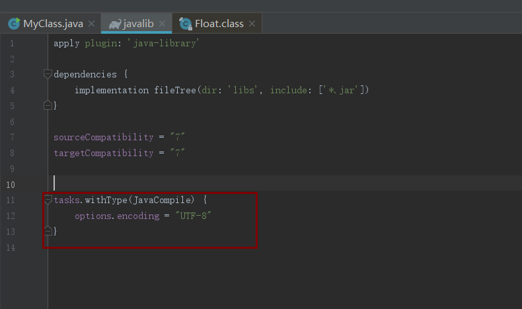The height and width of the screenshot is (309, 522).
Task: Click the MyClass.java class file icon
Action: click(14, 24)
